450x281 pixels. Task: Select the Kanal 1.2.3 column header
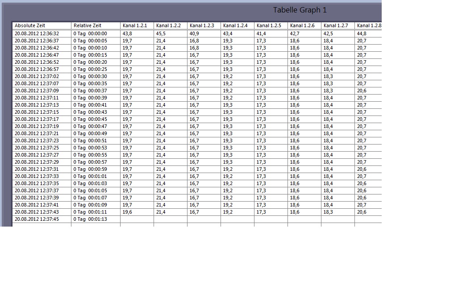204,25
